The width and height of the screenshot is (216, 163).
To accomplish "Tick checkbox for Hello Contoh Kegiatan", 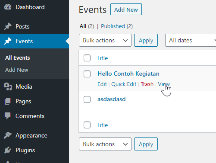I will 87,74.
